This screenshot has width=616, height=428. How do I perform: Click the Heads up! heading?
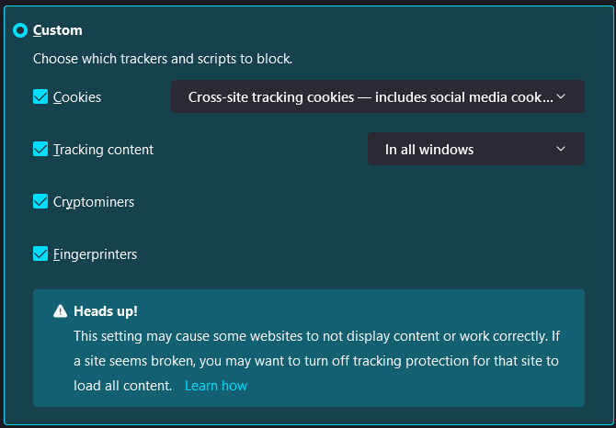coord(106,311)
